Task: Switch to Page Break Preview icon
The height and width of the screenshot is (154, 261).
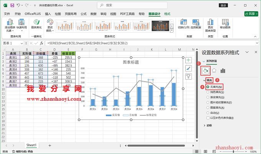Action: click(x=214, y=151)
